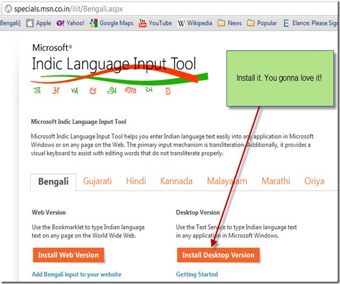
Task: Open the Popular bookmarks folder icon
Action: (251, 23)
